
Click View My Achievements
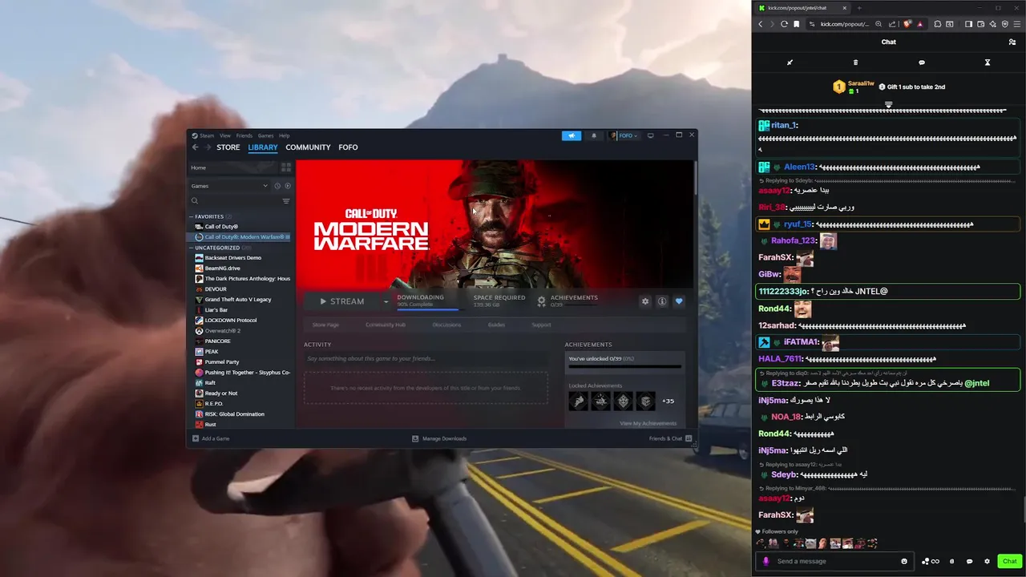coord(648,423)
